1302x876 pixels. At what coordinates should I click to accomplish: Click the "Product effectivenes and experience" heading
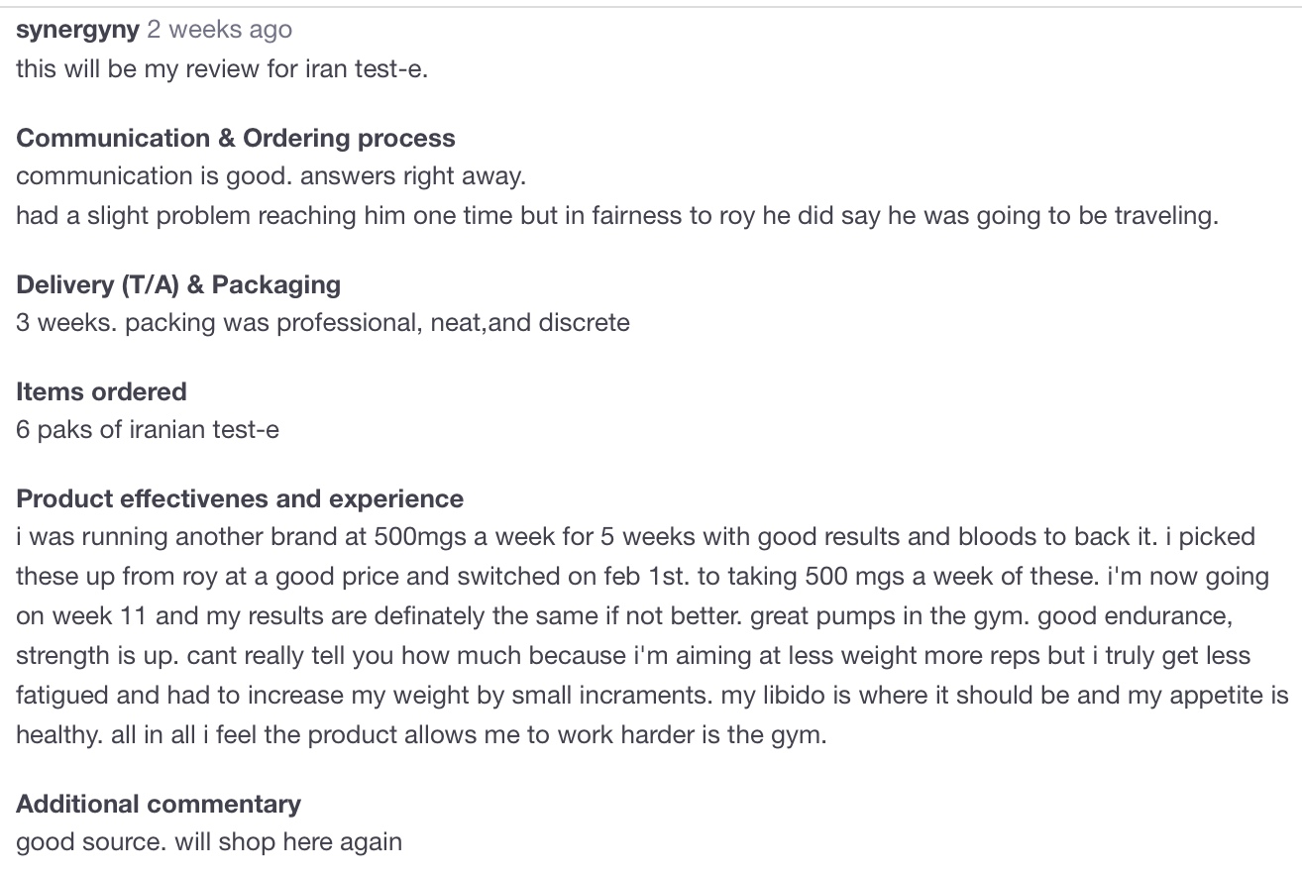(240, 498)
